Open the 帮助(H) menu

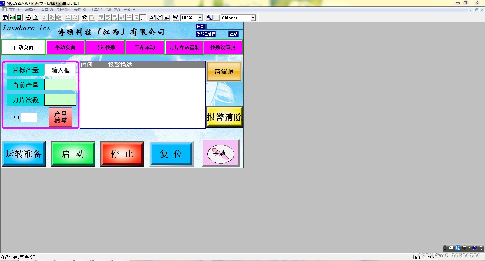(x=130, y=10)
